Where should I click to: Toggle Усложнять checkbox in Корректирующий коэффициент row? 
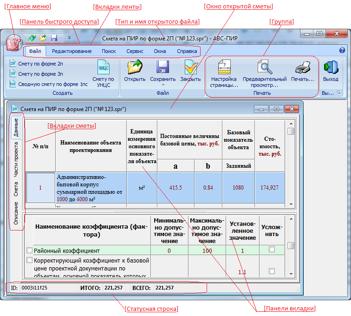[272, 271]
